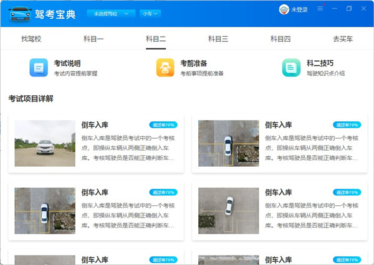Open aerial thumbnail directly below front-view car photo
Screen dimensions: 374x265
(45, 211)
